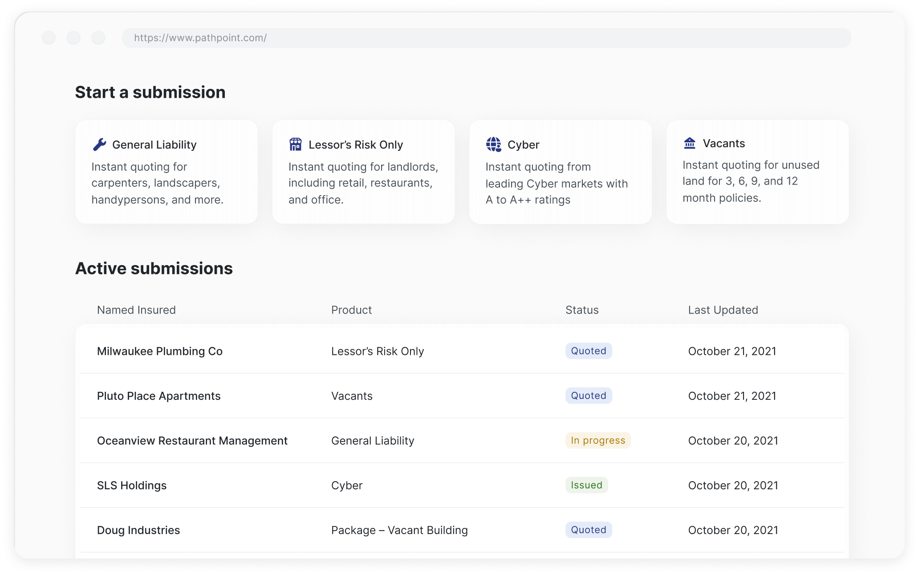The width and height of the screenshot is (918, 575).
Task: Click the Quoted badge for Doug Industries
Action: [588, 530]
